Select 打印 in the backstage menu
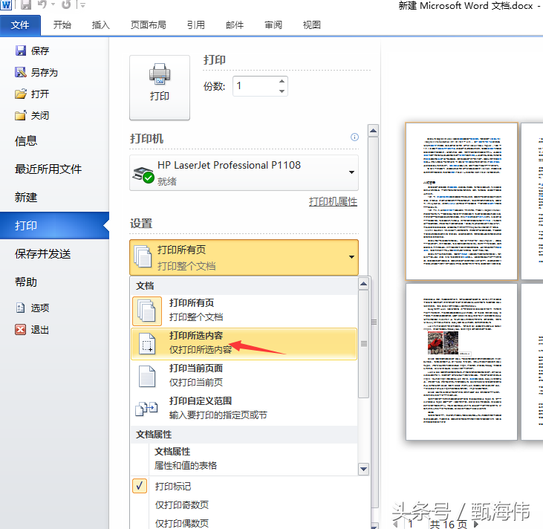 pos(54,226)
